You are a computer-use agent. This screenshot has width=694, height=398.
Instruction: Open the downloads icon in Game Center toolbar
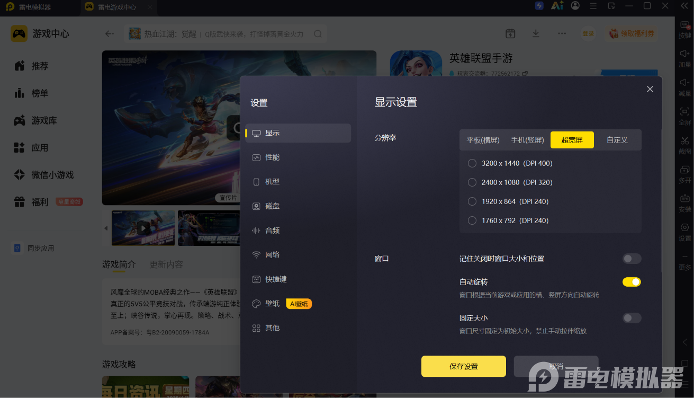536,33
